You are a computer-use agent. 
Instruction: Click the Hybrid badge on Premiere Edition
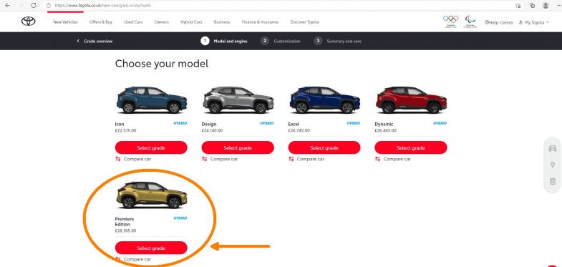tap(180, 218)
